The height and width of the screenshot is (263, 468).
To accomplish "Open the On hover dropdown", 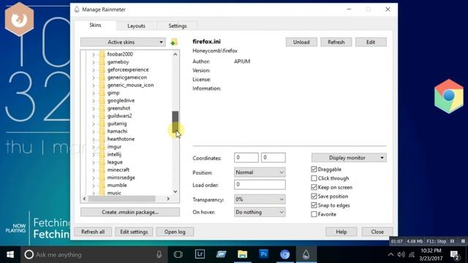I will pos(260,212).
